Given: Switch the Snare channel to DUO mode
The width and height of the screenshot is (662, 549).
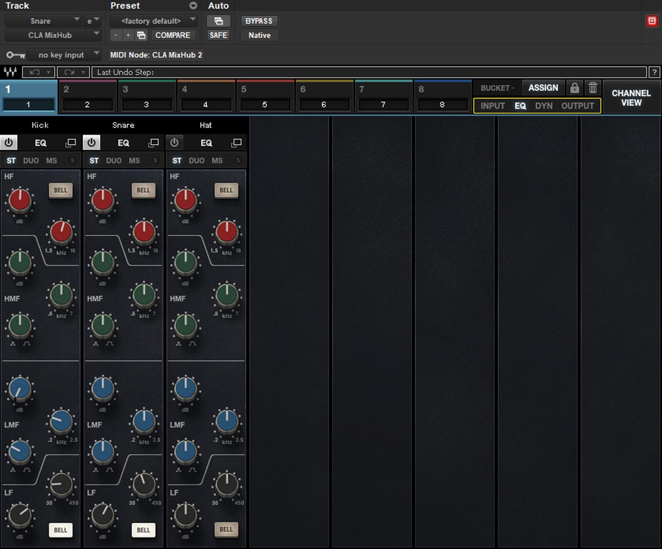Looking at the screenshot, I should 113,160.
